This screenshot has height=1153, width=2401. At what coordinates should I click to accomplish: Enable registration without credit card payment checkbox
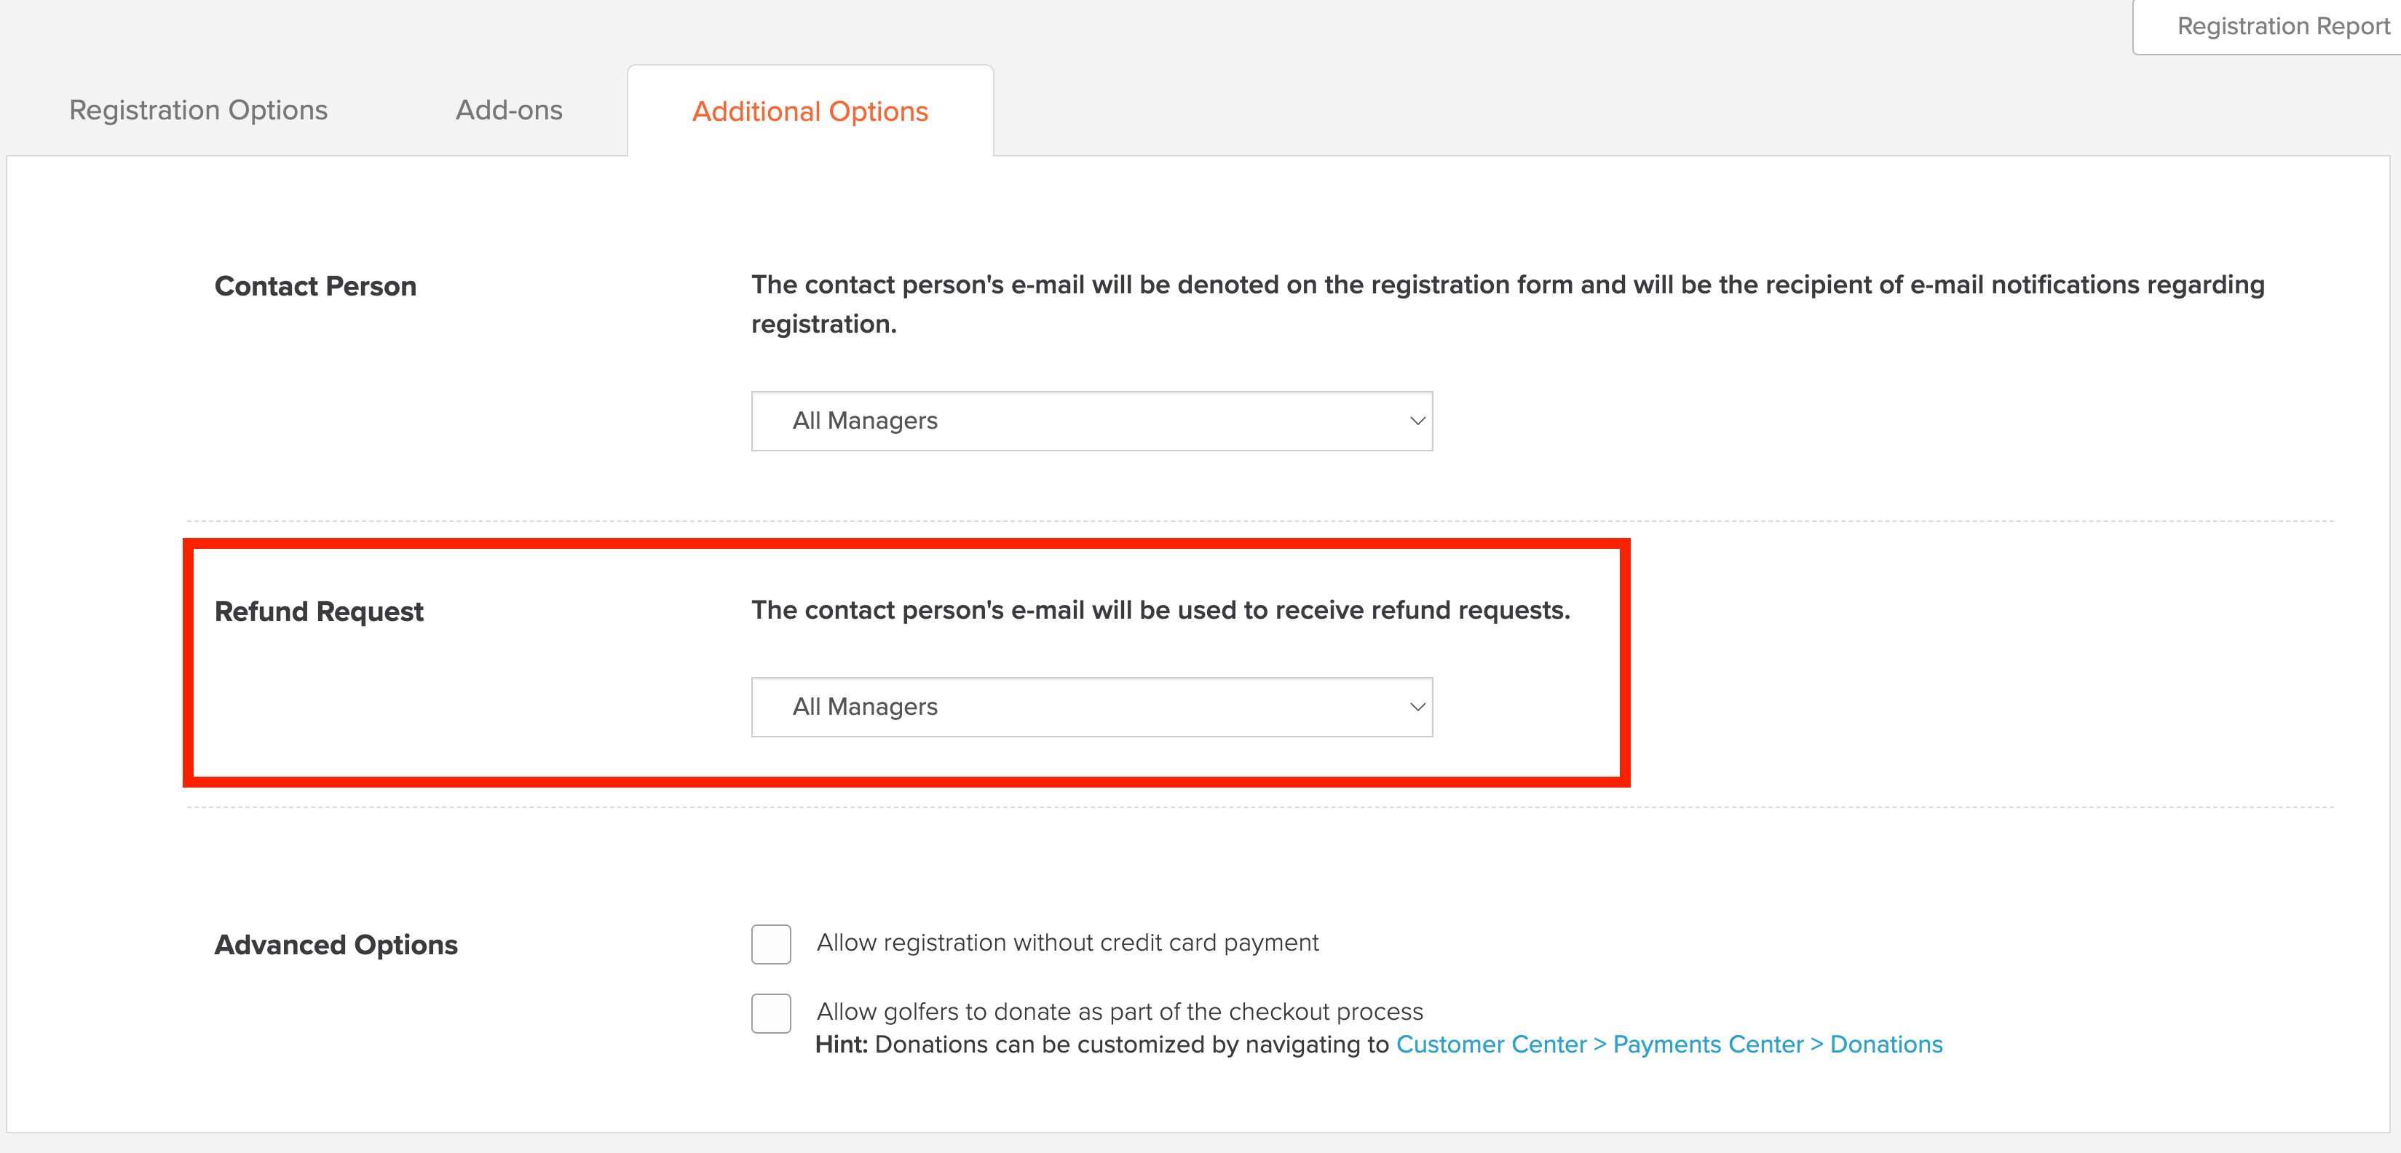(x=771, y=944)
